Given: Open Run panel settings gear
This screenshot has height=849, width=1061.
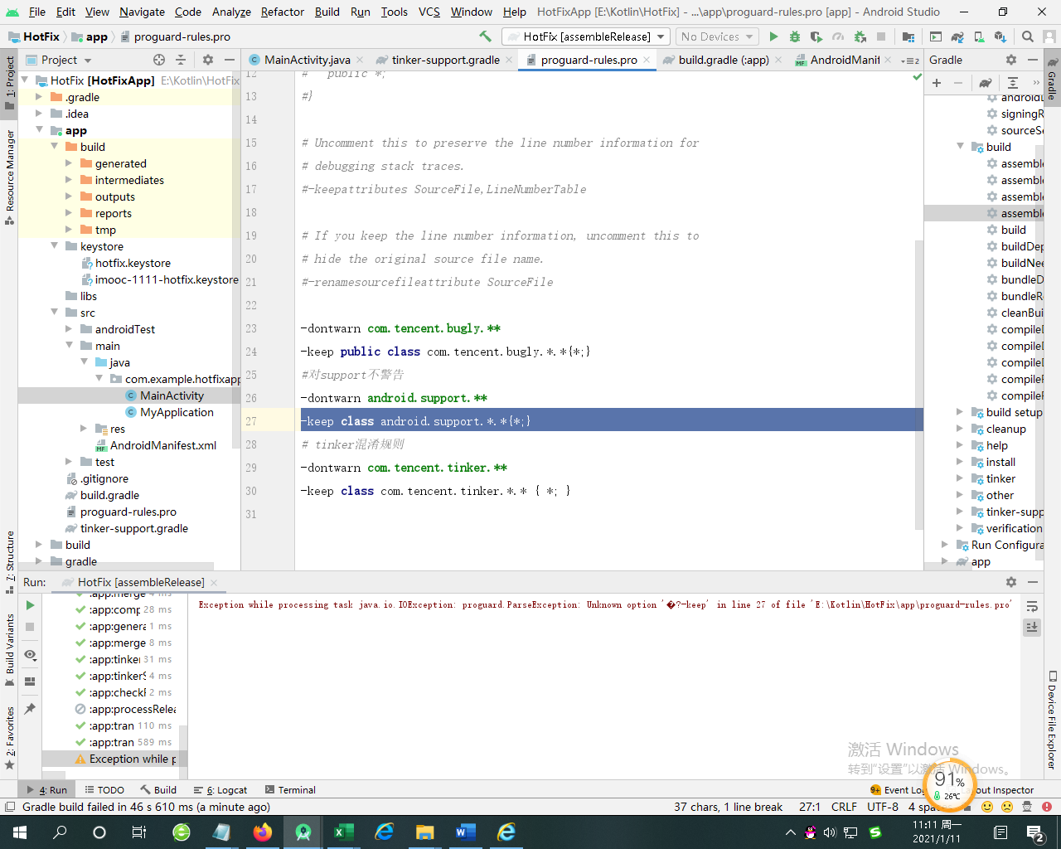Looking at the screenshot, I should [x=1011, y=582].
